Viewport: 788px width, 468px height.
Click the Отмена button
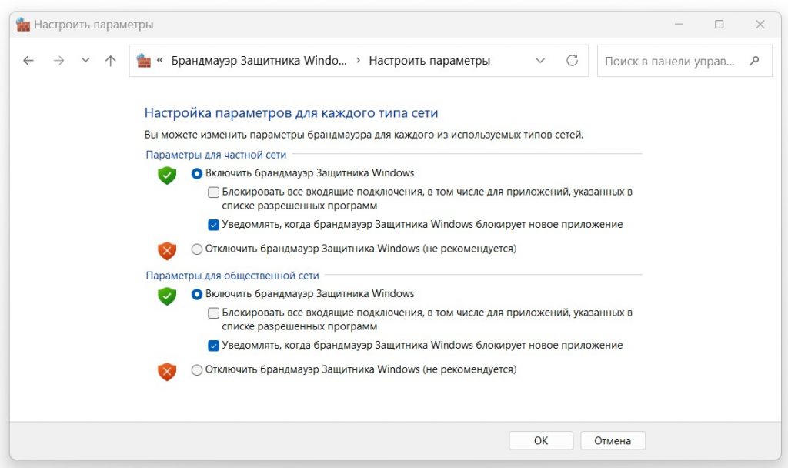click(x=613, y=441)
